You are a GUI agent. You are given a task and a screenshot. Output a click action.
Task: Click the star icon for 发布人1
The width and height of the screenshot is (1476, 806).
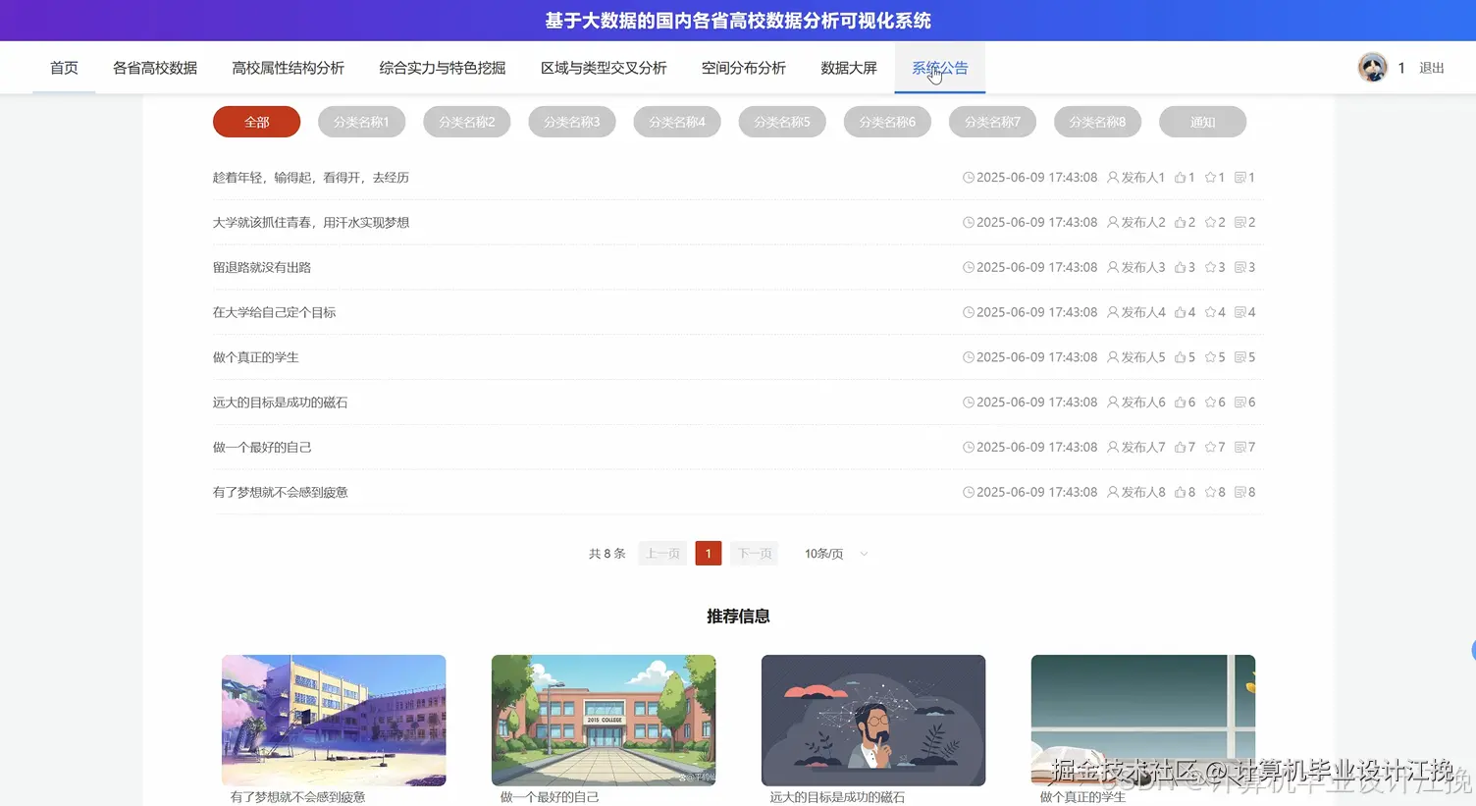(x=1210, y=178)
